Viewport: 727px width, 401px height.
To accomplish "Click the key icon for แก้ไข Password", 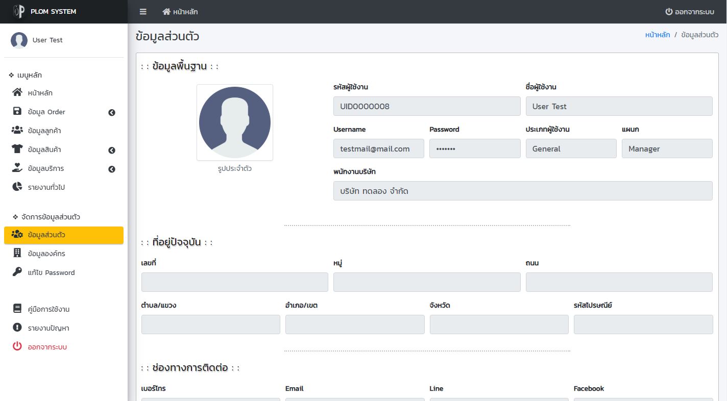I will pos(17,272).
